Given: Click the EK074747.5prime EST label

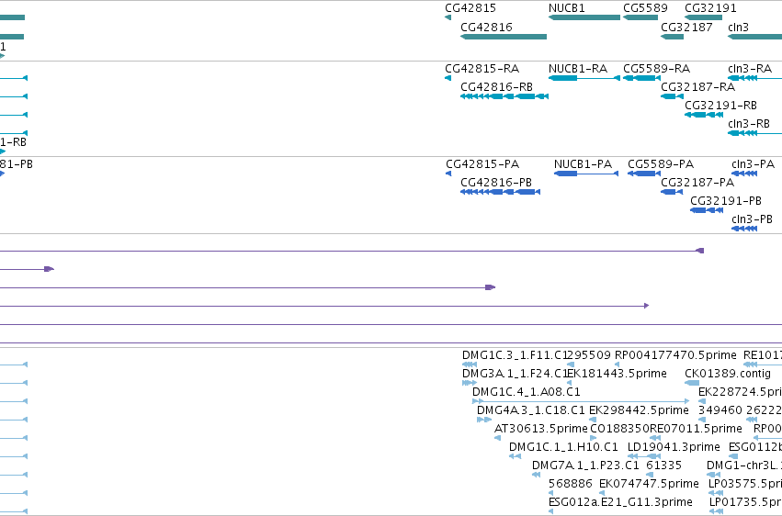Looking at the screenshot, I should point(649,484).
